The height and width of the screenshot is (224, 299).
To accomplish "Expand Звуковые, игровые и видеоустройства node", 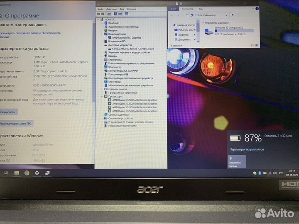I will (x=102, y=52).
